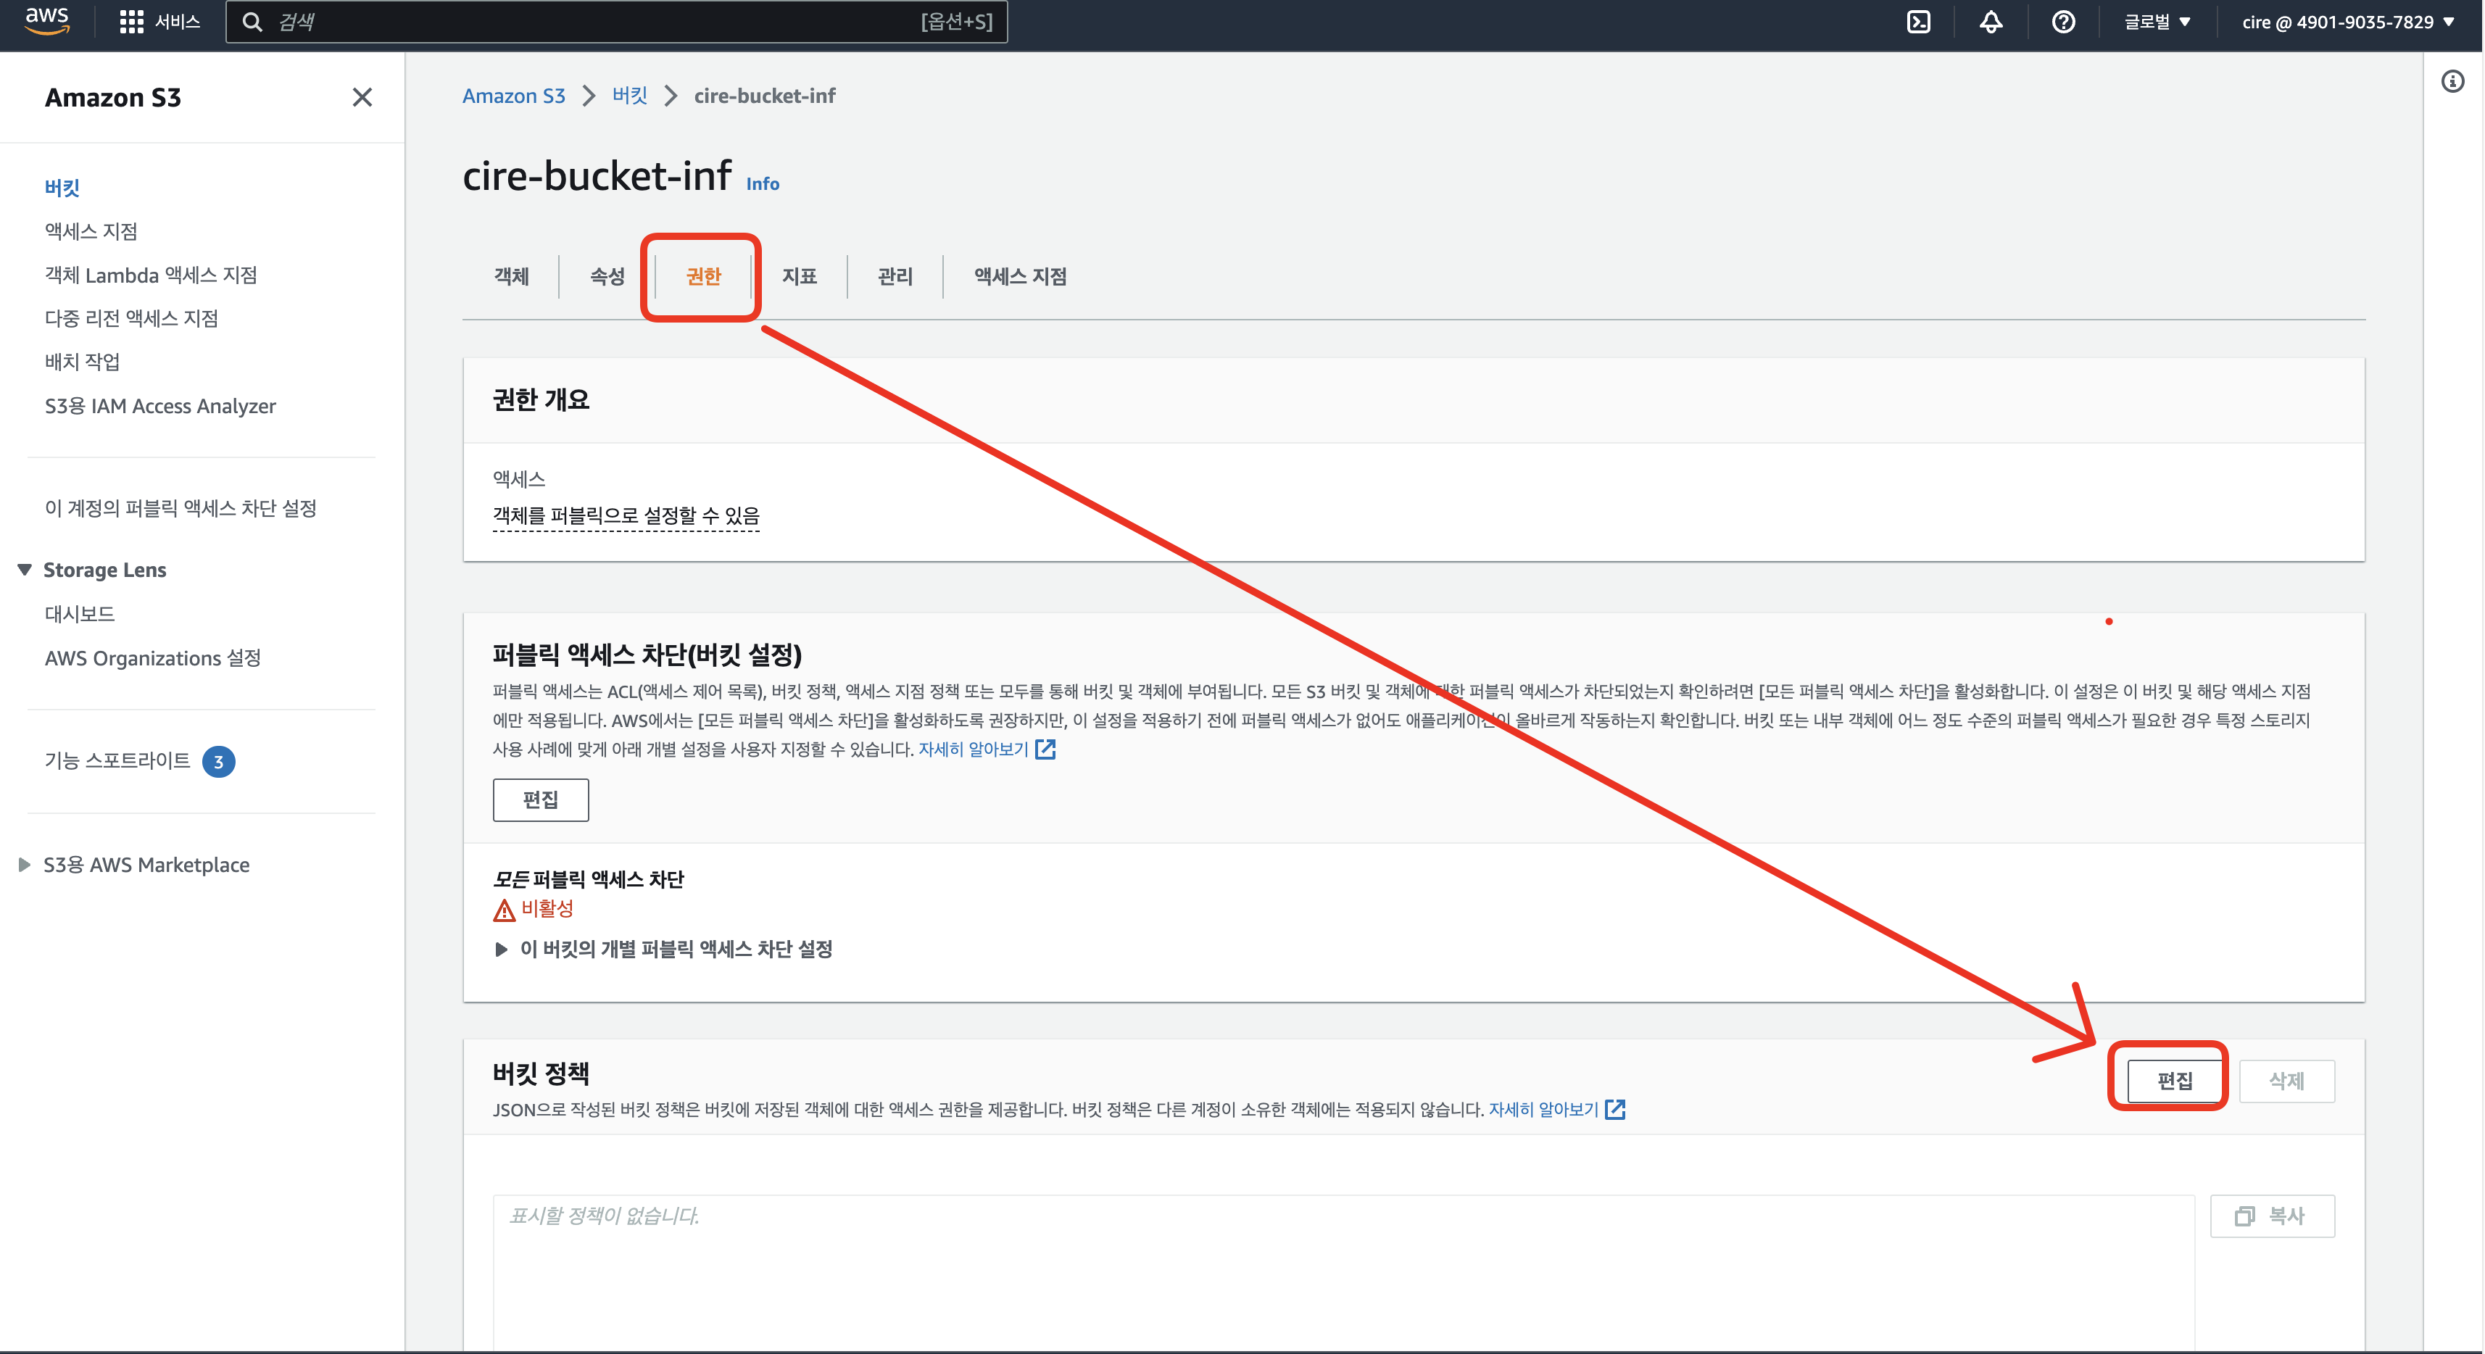
Task: Click the external link icon after public access learn more
Action: [x=1046, y=749]
